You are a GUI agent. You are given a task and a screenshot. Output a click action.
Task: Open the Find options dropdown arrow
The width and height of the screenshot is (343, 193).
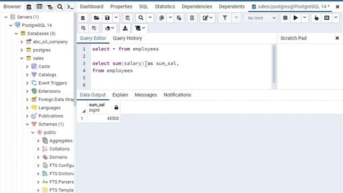coord(150,18)
